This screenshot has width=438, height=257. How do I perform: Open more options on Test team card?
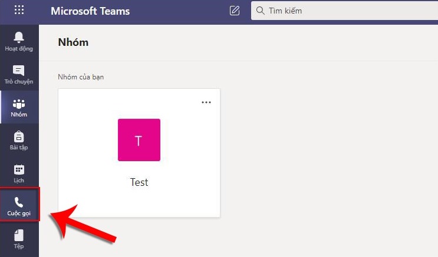pyautogui.click(x=206, y=102)
